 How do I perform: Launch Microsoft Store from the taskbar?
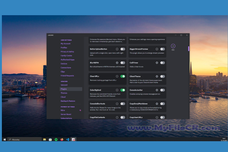(x=50, y=139)
